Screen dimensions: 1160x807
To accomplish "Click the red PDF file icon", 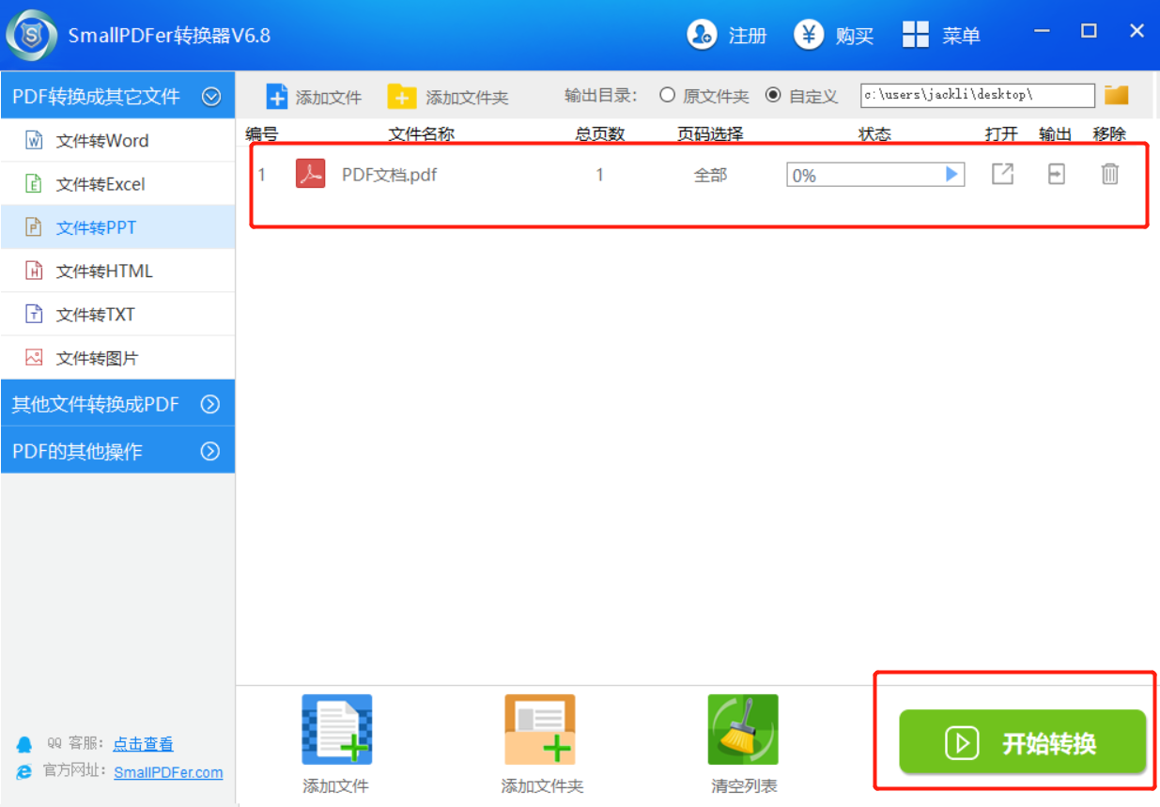I will (311, 174).
